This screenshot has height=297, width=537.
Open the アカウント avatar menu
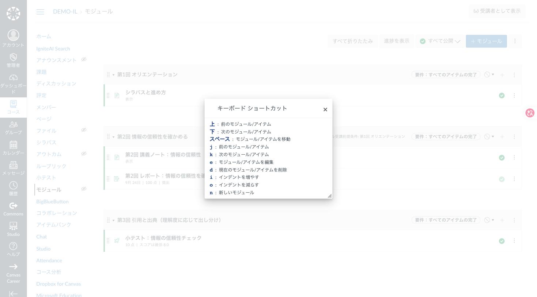pyautogui.click(x=13, y=39)
